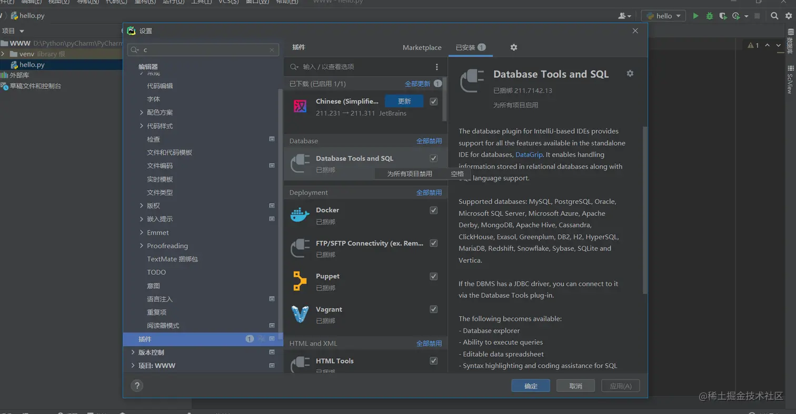Expand the Emmet settings node
Image resolution: width=796 pixels, height=414 pixels.
point(142,232)
